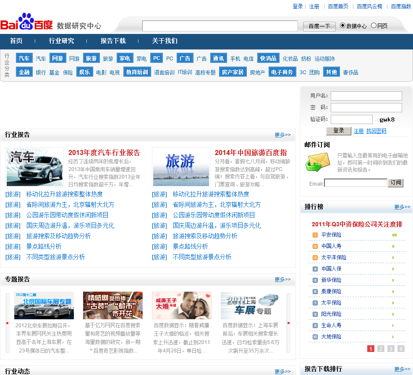This screenshot has width=413, height=375.
Task: Expand 更多>> in 报告下载排行 section
Action: 402,369
